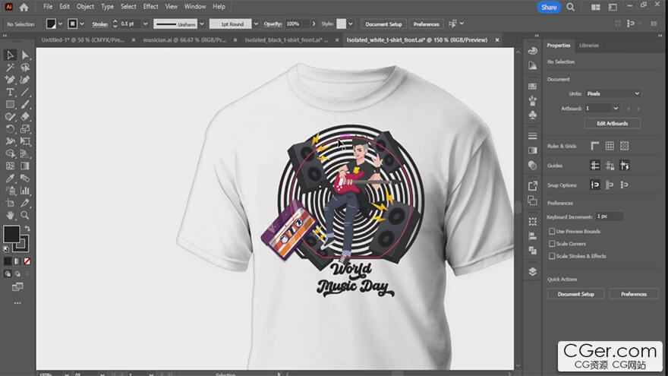Click the Fill color swatch in toolbar
This screenshot has height=376, width=668.
tap(11, 234)
